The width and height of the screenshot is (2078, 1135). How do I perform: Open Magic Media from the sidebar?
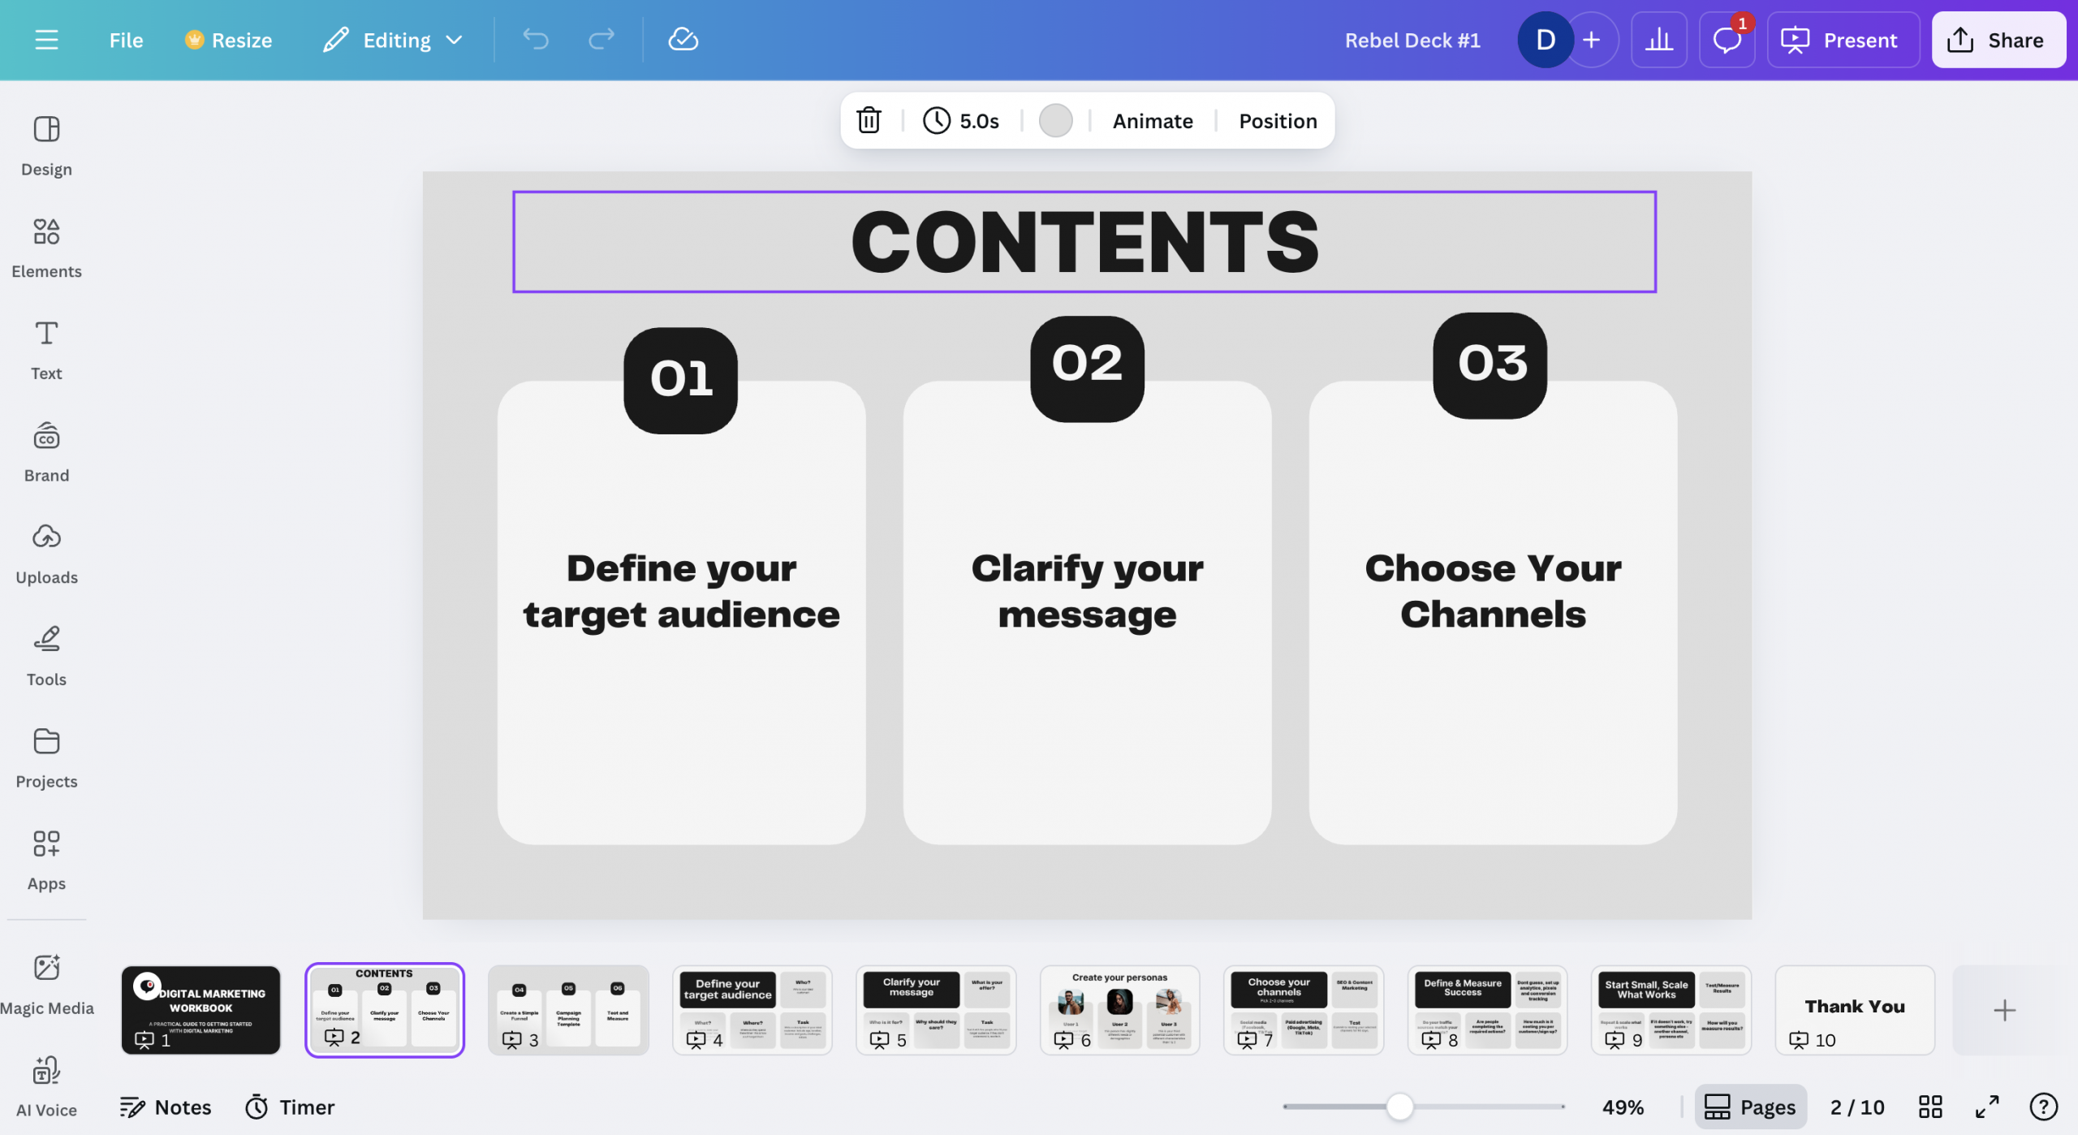point(46,984)
